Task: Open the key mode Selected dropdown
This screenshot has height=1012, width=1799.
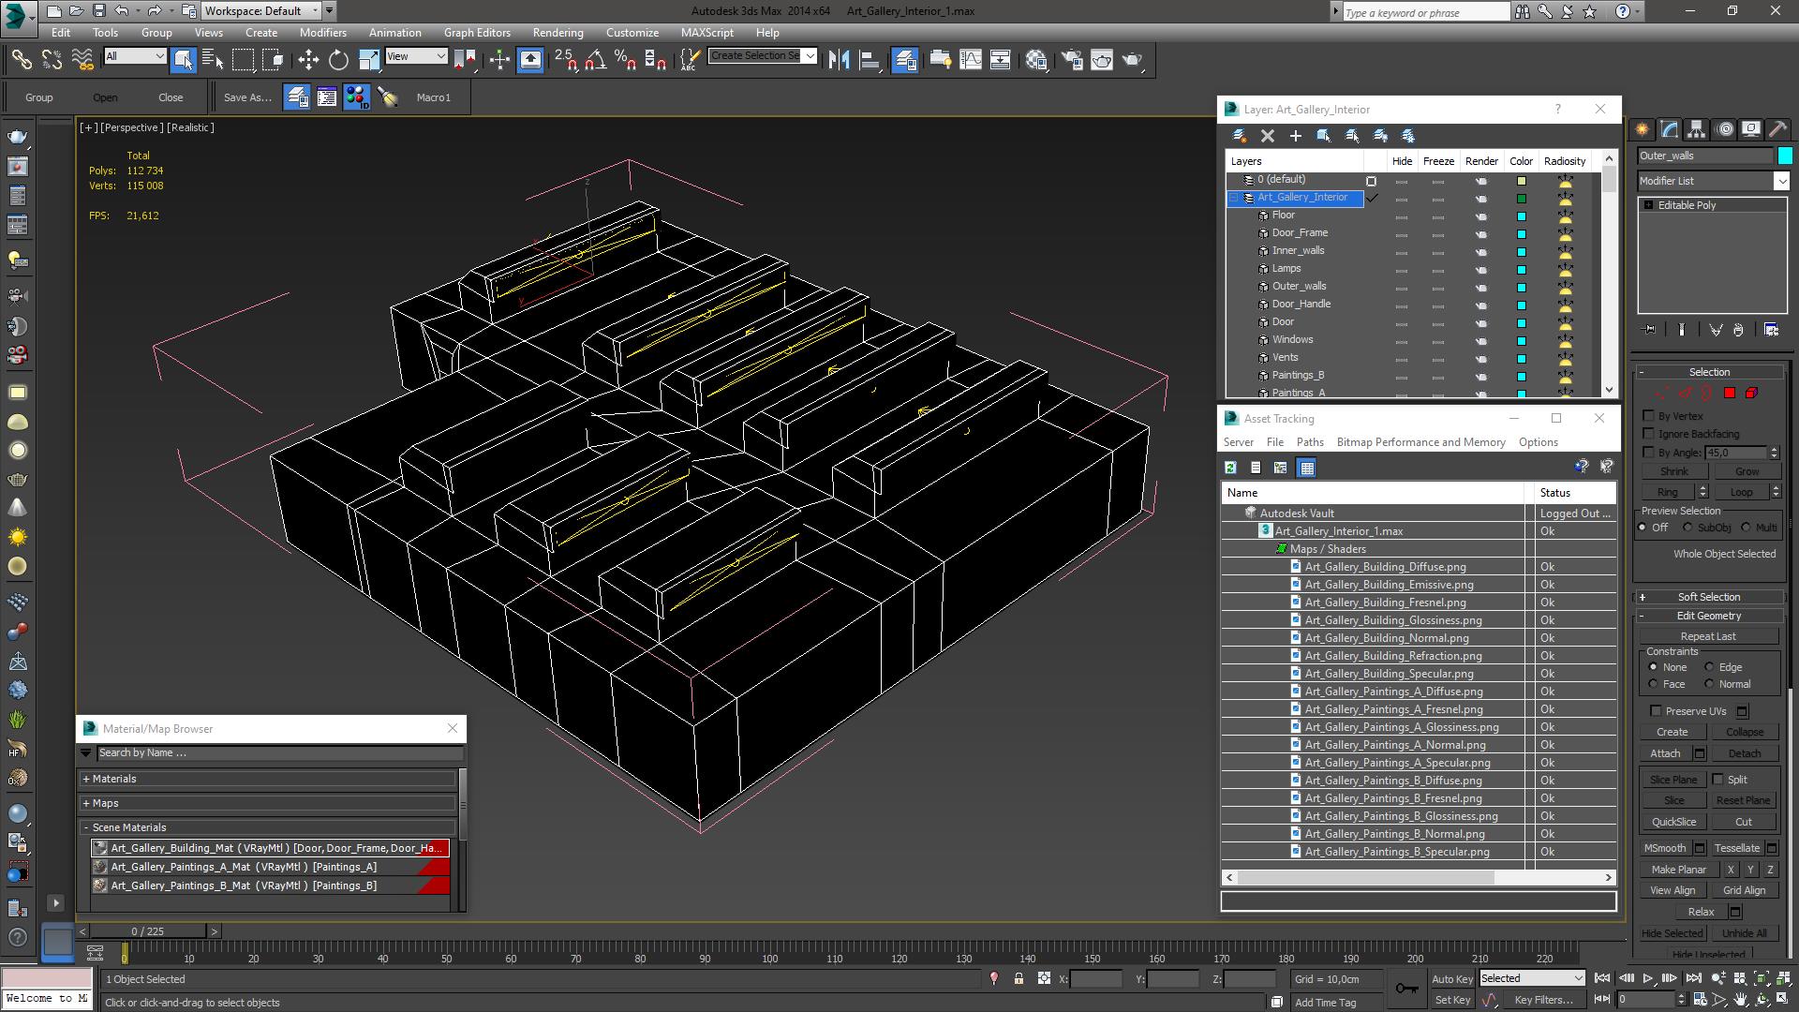Action: click(x=1532, y=978)
